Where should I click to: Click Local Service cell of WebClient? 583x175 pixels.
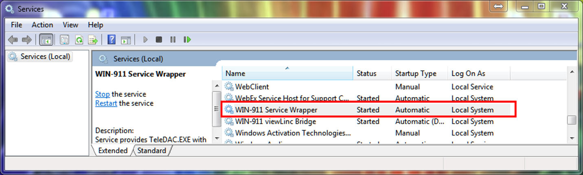(472, 87)
